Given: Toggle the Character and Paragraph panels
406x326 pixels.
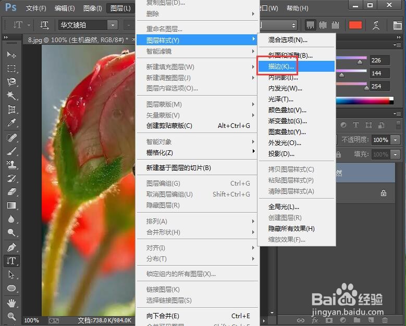Looking at the screenshot, I should pos(397,25).
